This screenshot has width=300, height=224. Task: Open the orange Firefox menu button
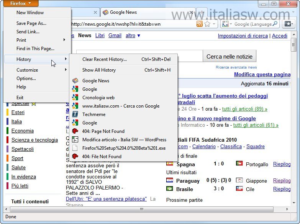coord(21,3)
